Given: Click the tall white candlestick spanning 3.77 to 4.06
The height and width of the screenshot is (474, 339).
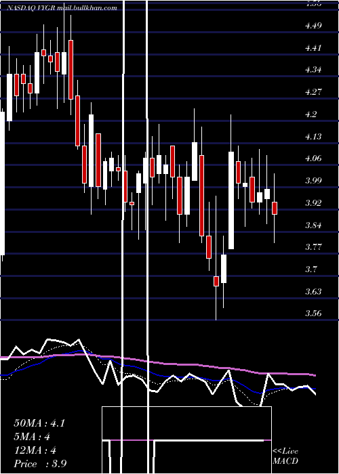Looking at the screenshot, I should (231, 200).
